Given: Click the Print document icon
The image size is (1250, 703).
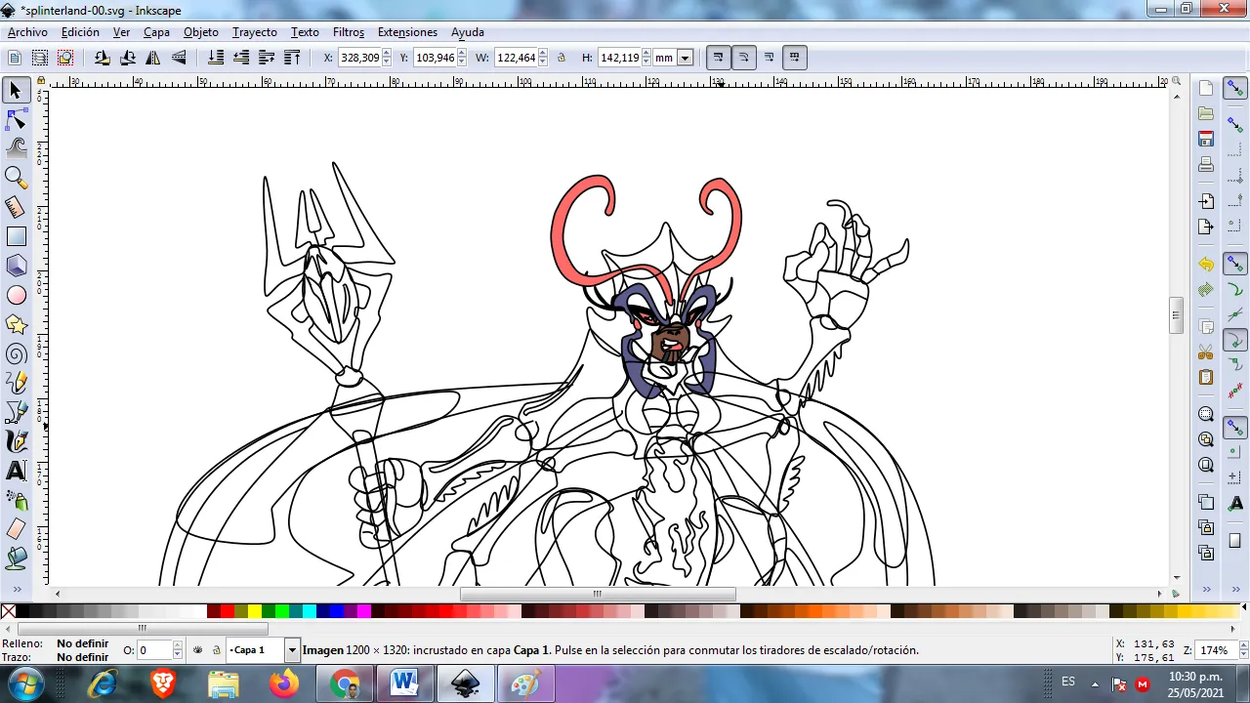Looking at the screenshot, I should [x=1206, y=164].
